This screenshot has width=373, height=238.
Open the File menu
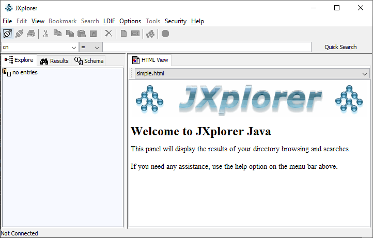pos(7,21)
